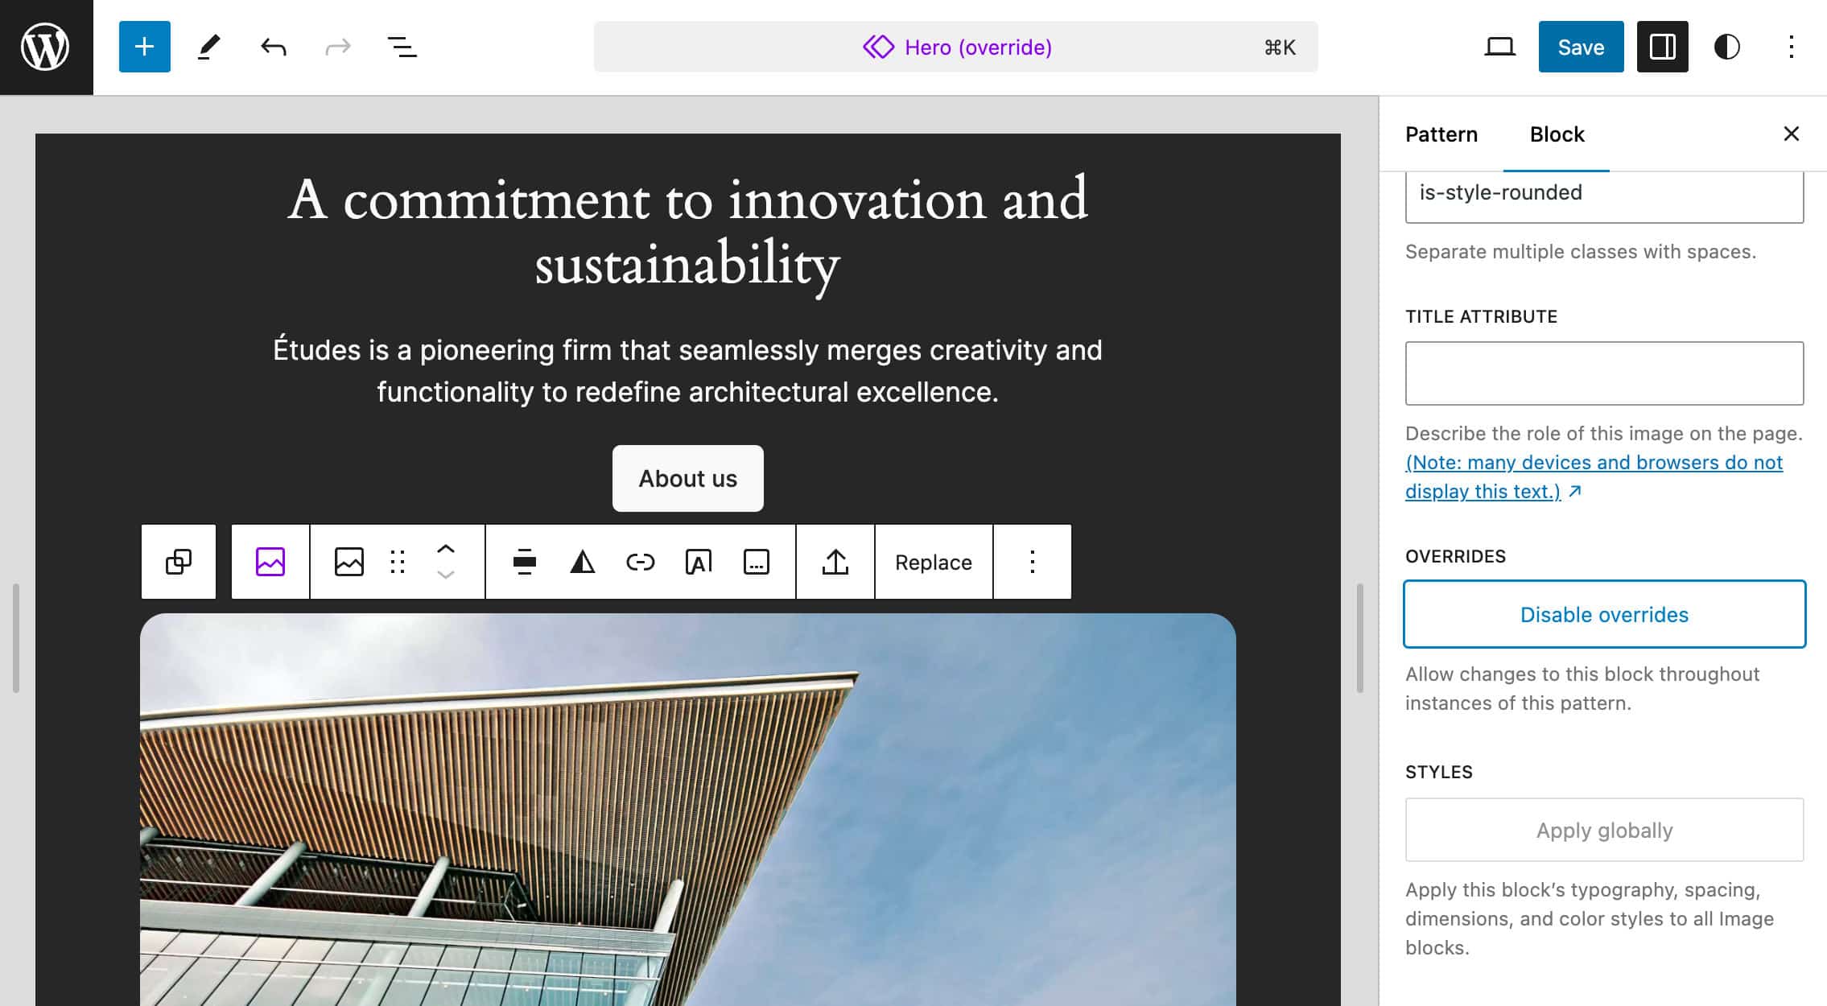Toggle the settings sidebar panel

click(1662, 46)
